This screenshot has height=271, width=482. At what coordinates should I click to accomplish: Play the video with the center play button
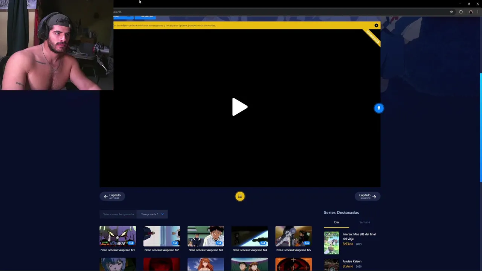point(240,107)
